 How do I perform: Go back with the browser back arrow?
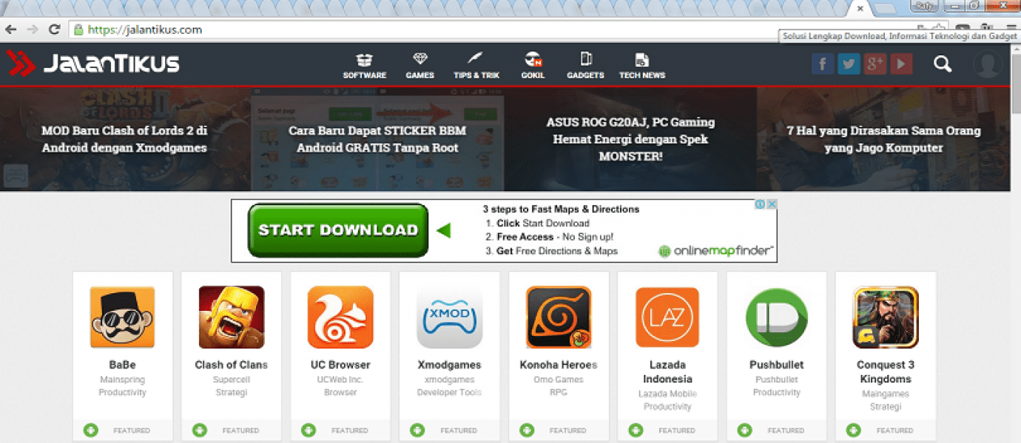10,30
